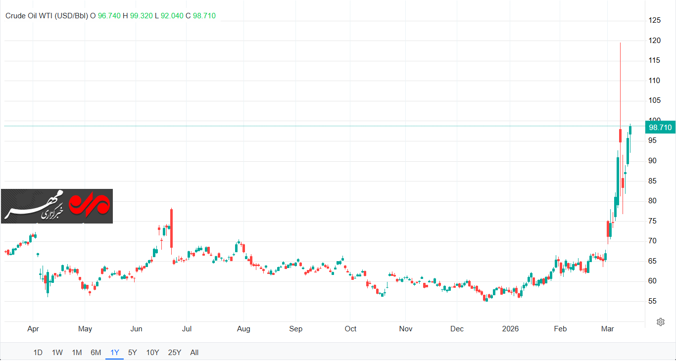This screenshot has height=361, width=676.
Task: Switch to the 1W range
Action: [x=57, y=353]
